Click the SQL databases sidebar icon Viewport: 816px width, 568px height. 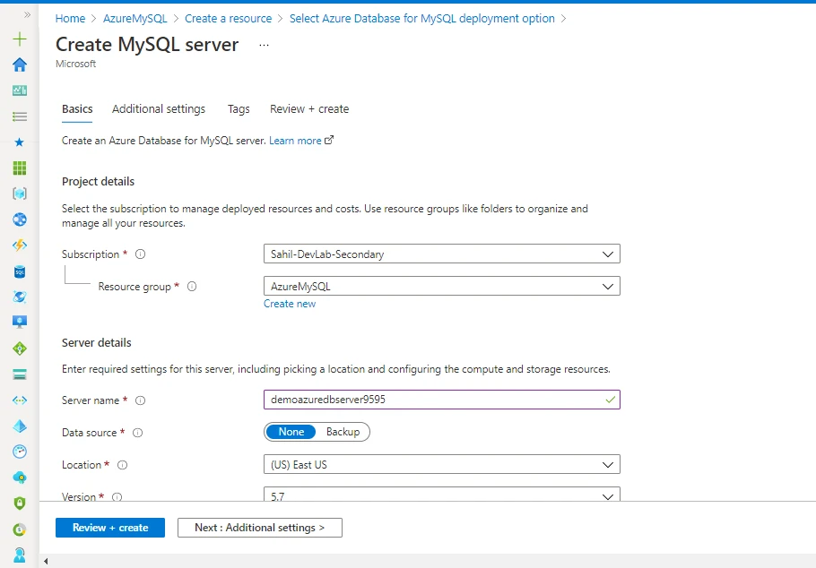pyautogui.click(x=19, y=271)
